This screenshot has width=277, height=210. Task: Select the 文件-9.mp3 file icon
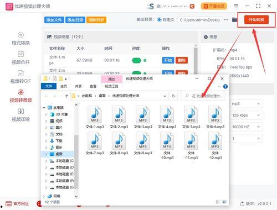click(x=143, y=141)
